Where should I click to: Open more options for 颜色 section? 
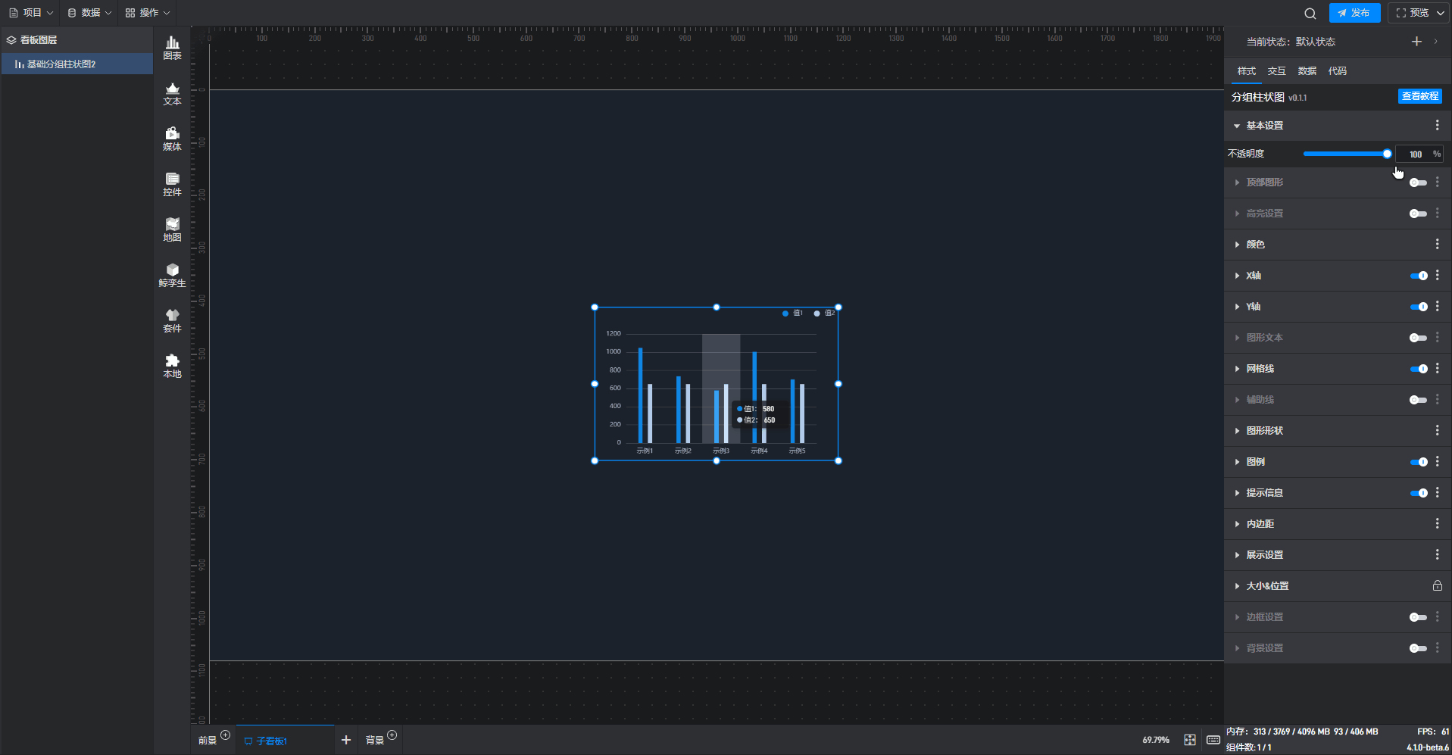pyautogui.click(x=1437, y=245)
